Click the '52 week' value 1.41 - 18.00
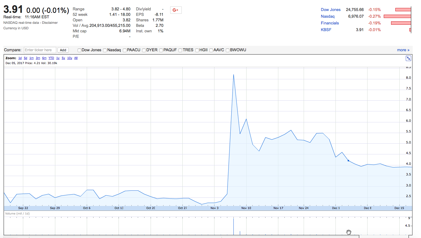 [x=120, y=15]
